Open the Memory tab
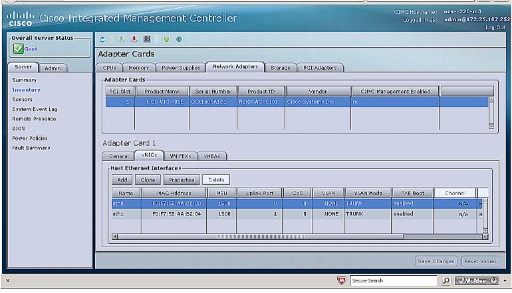The image size is (512, 293). pos(138,68)
